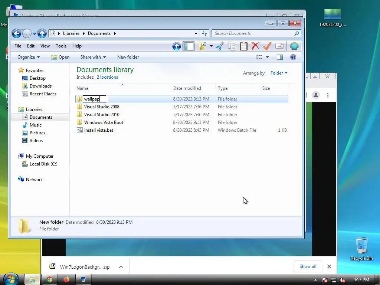This screenshot has width=380, height=285.
Task: Expand breadcrumb arrow after Libraries
Action: pyautogui.click(x=83, y=33)
